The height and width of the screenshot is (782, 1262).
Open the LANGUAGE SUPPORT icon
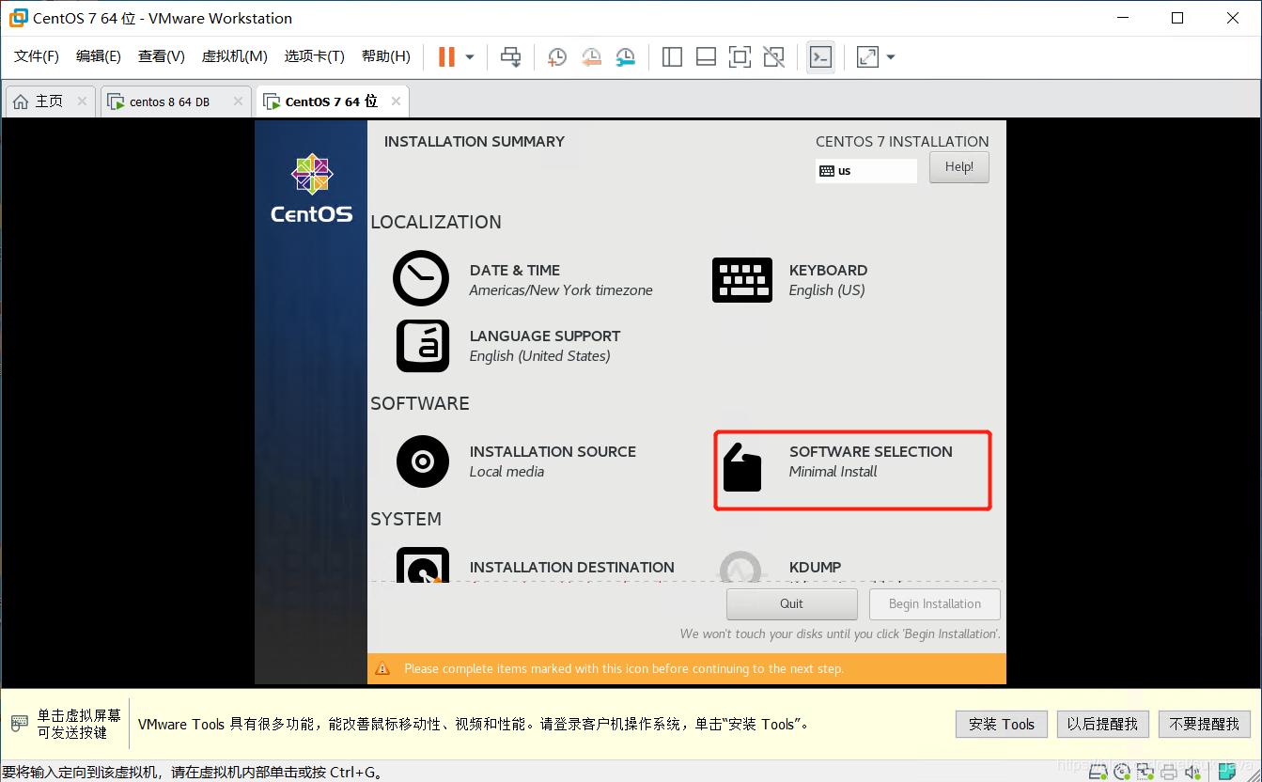[x=423, y=346]
